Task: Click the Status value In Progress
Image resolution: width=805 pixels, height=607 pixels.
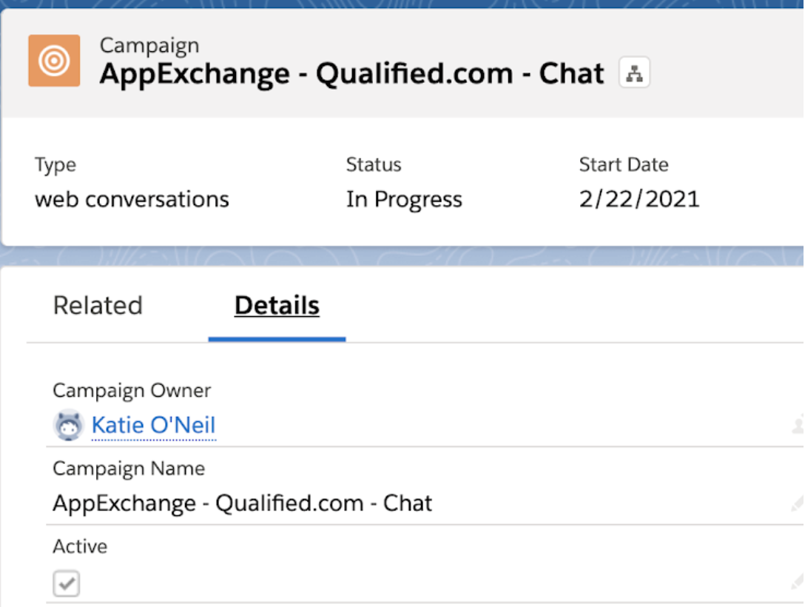Action: coord(404,199)
